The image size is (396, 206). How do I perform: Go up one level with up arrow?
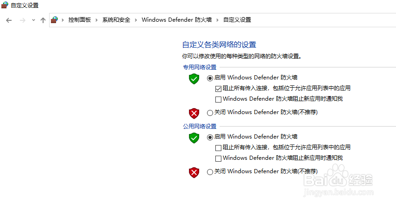[x=43, y=20]
